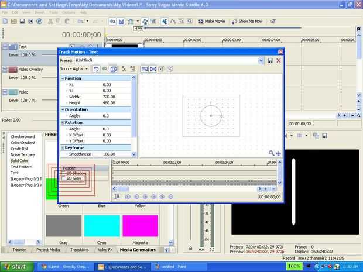This screenshot has height=272, width=363.
Task: Choose the Cyan solid color preset
Action: pyautogui.click(x=102, y=226)
